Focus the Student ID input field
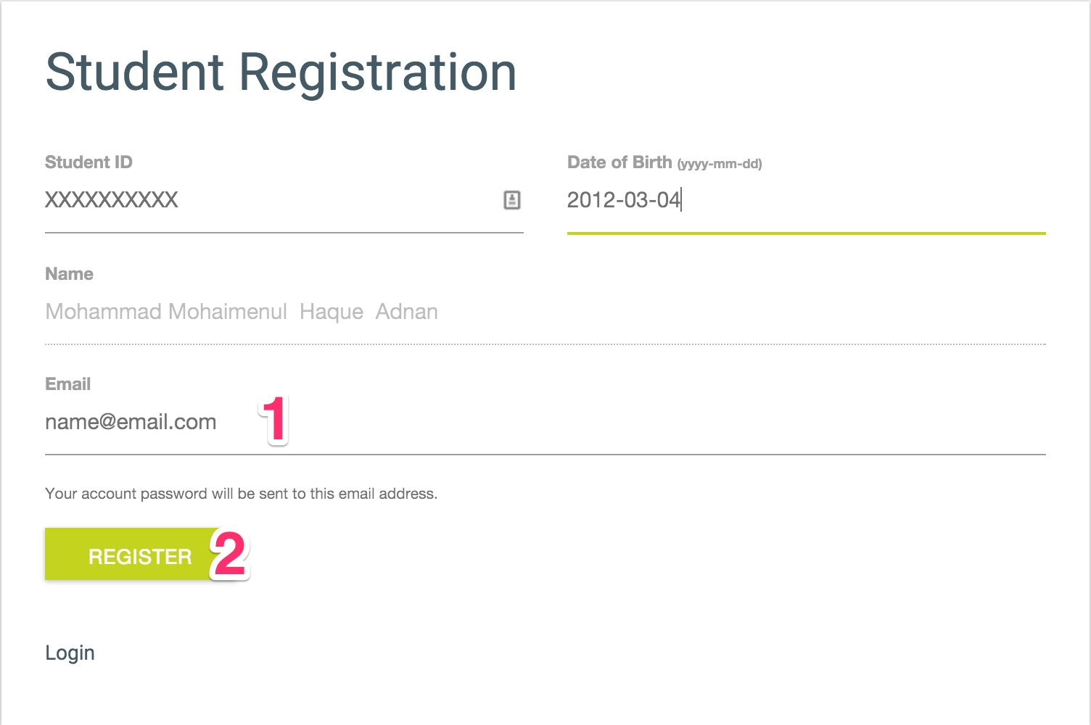The height and width of the screenshot is (725, 1091). [268, 200]
